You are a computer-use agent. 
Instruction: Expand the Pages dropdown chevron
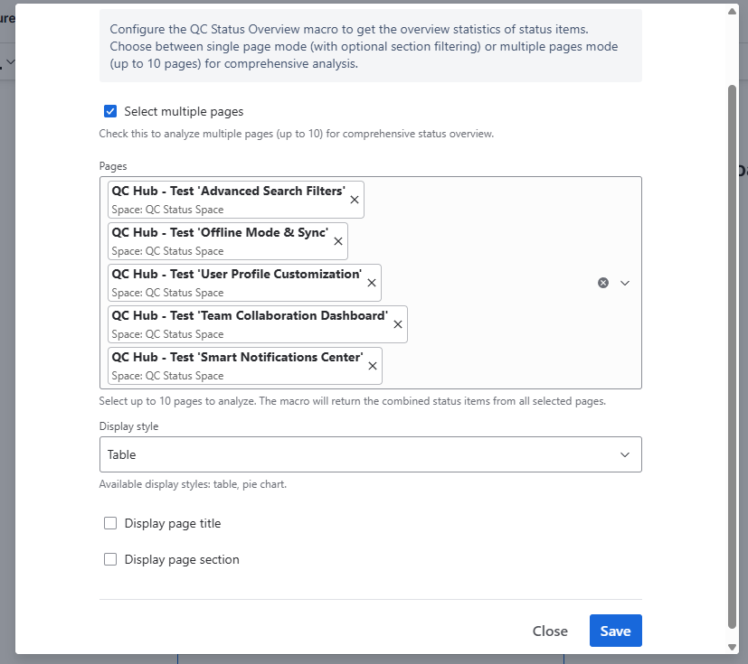(625, 283)
